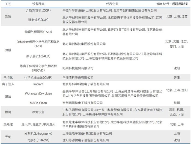Select the 检测 process cell
The height and width of the screenshot is (144, 191).
pyautogui.click(x=8, y=112)
